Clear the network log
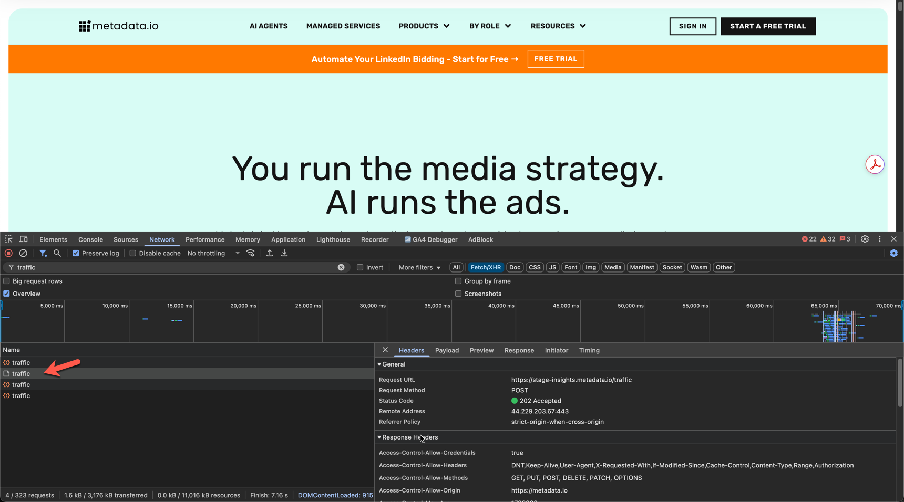 point(23,253)
